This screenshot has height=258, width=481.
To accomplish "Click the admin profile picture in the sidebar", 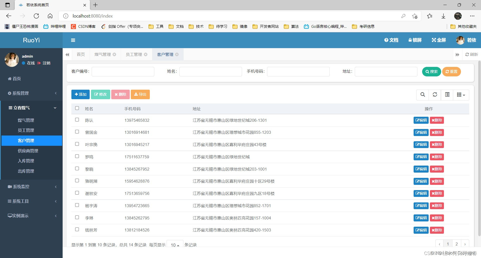I will tap(12, 60).
